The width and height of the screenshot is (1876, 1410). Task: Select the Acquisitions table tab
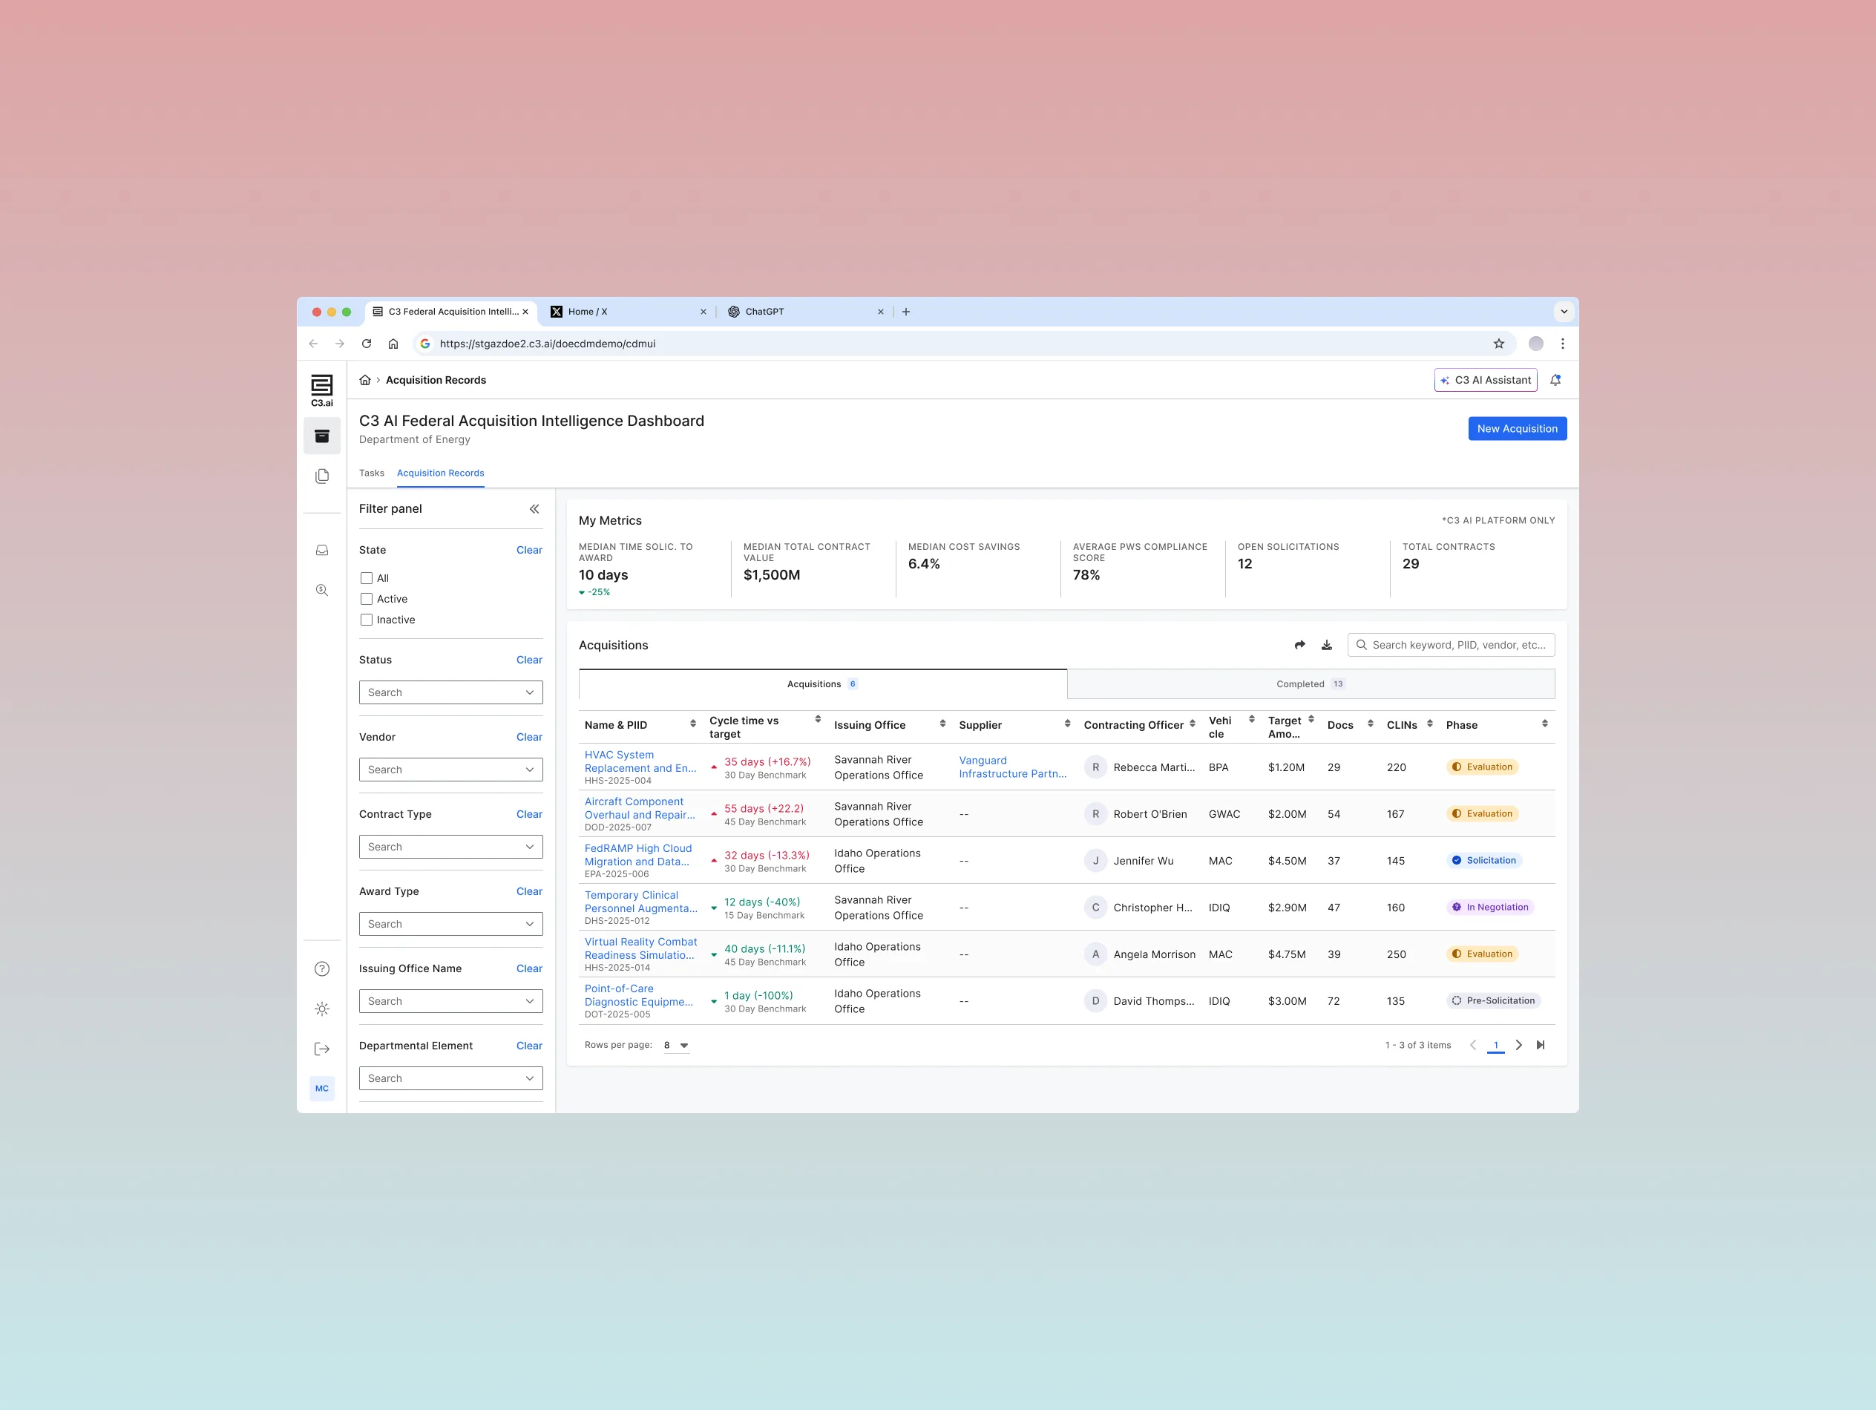click(823, 683)
